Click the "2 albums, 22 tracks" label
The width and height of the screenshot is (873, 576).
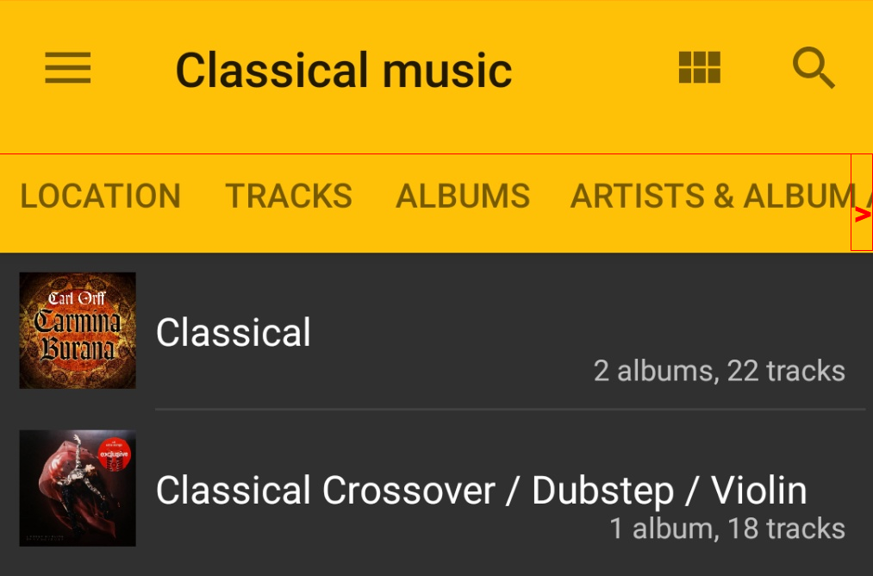coord(719,371)
